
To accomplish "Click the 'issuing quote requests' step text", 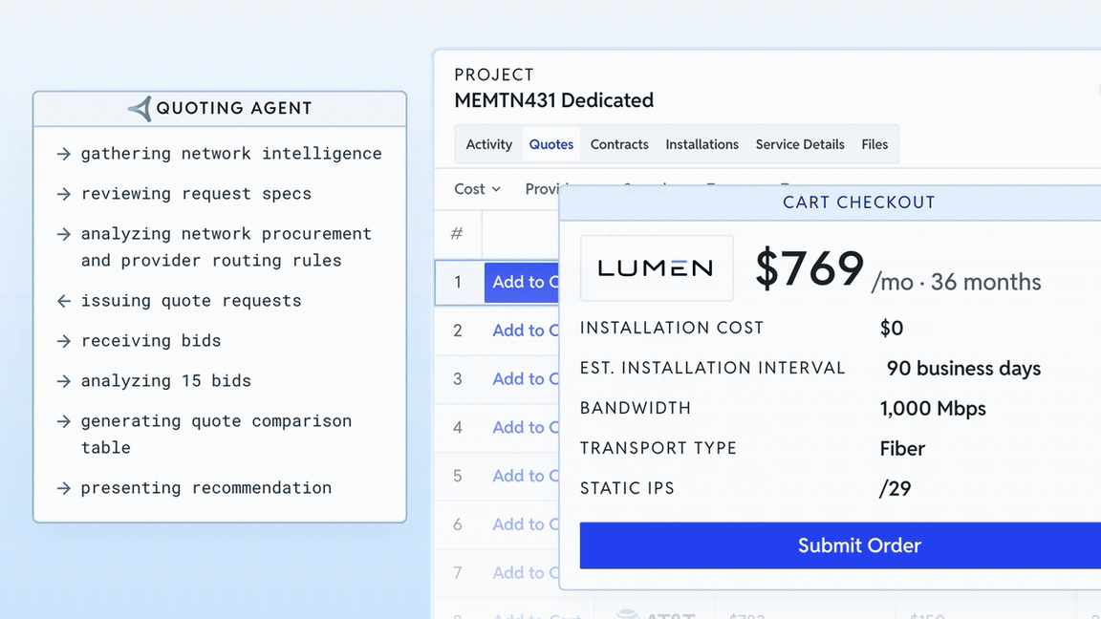I will coord(191,301).
